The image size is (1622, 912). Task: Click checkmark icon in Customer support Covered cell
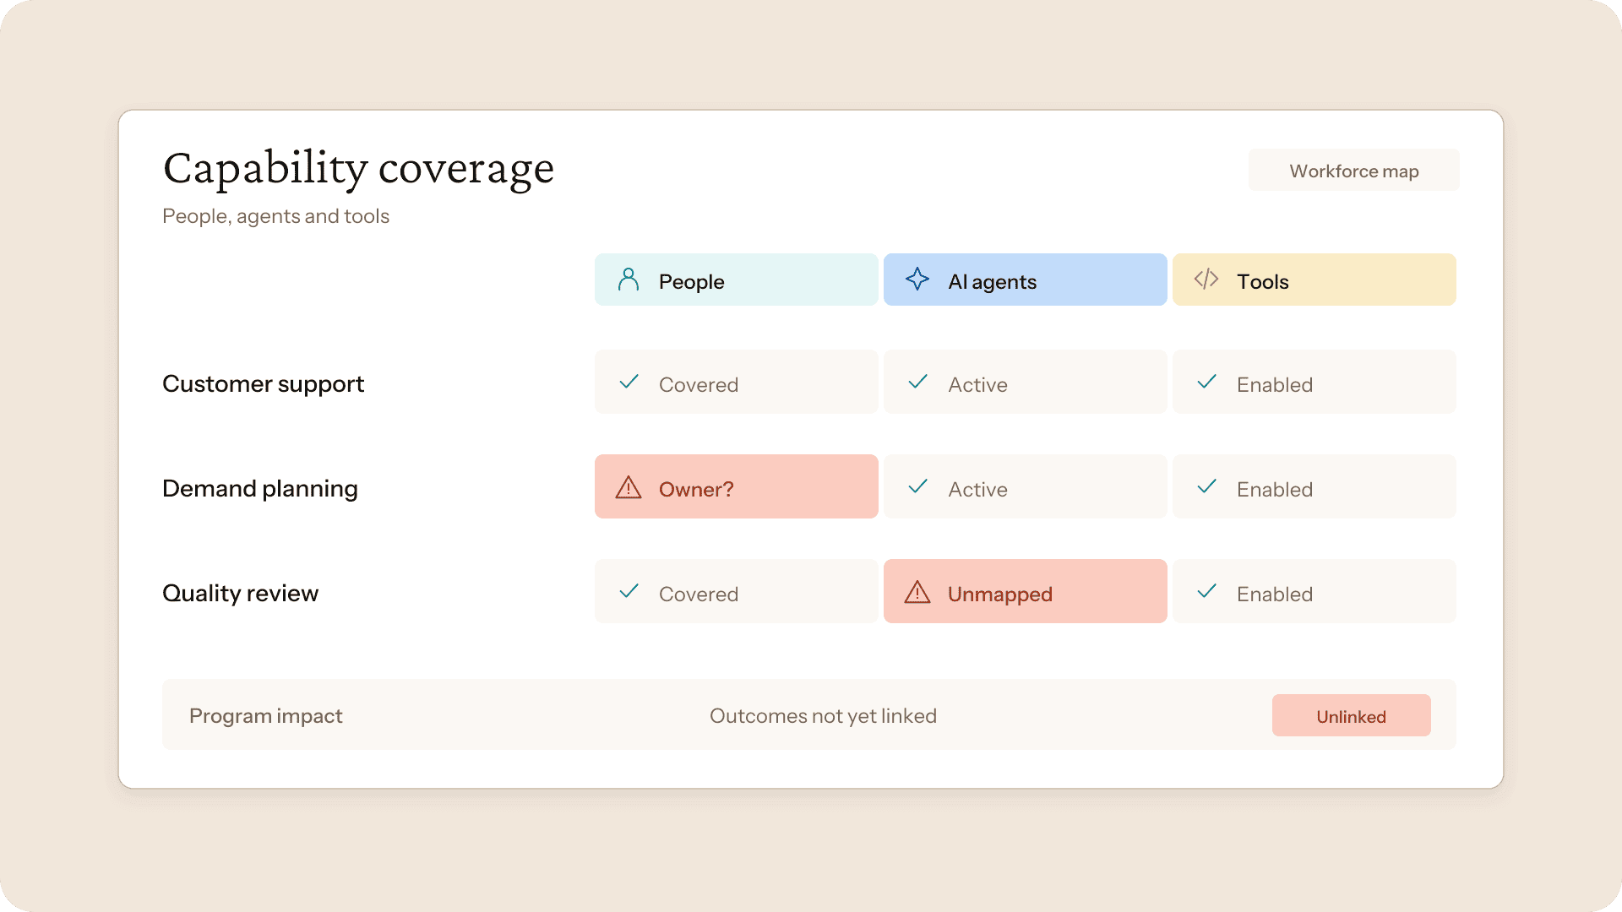pos(629,383)
